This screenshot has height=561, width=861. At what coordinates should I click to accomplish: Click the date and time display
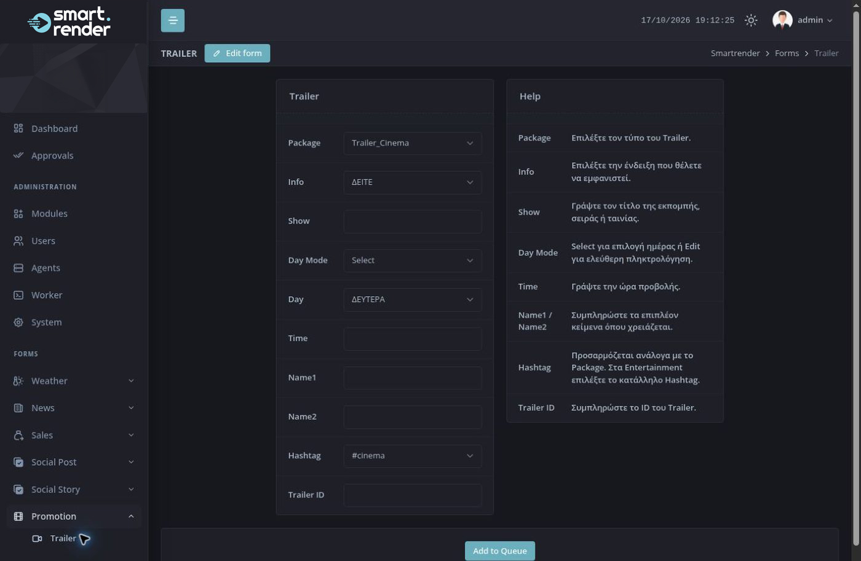(x=688, y=20)
